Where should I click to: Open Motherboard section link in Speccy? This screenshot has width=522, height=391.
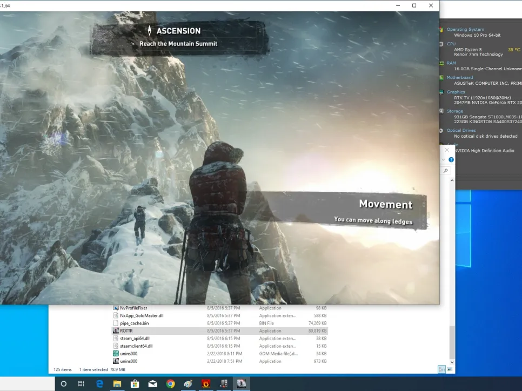pyautogui.click(x=460, y=77)
